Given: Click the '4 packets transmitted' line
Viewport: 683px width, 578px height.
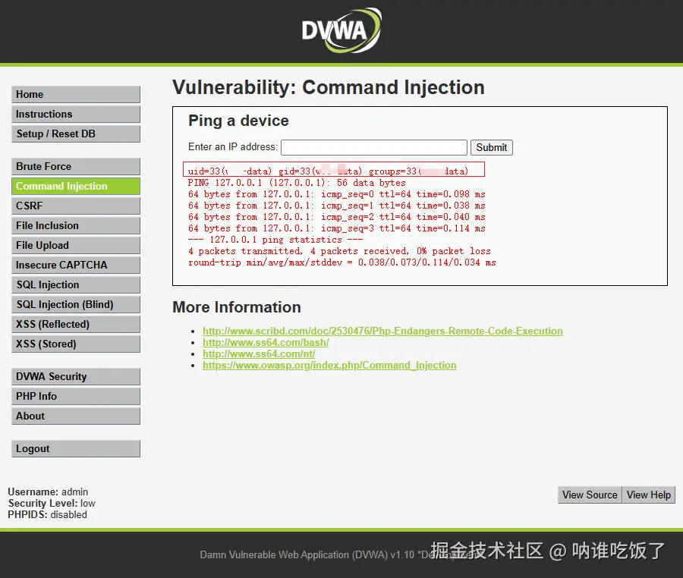Looking at the screenshot, I should click(339, 251).
